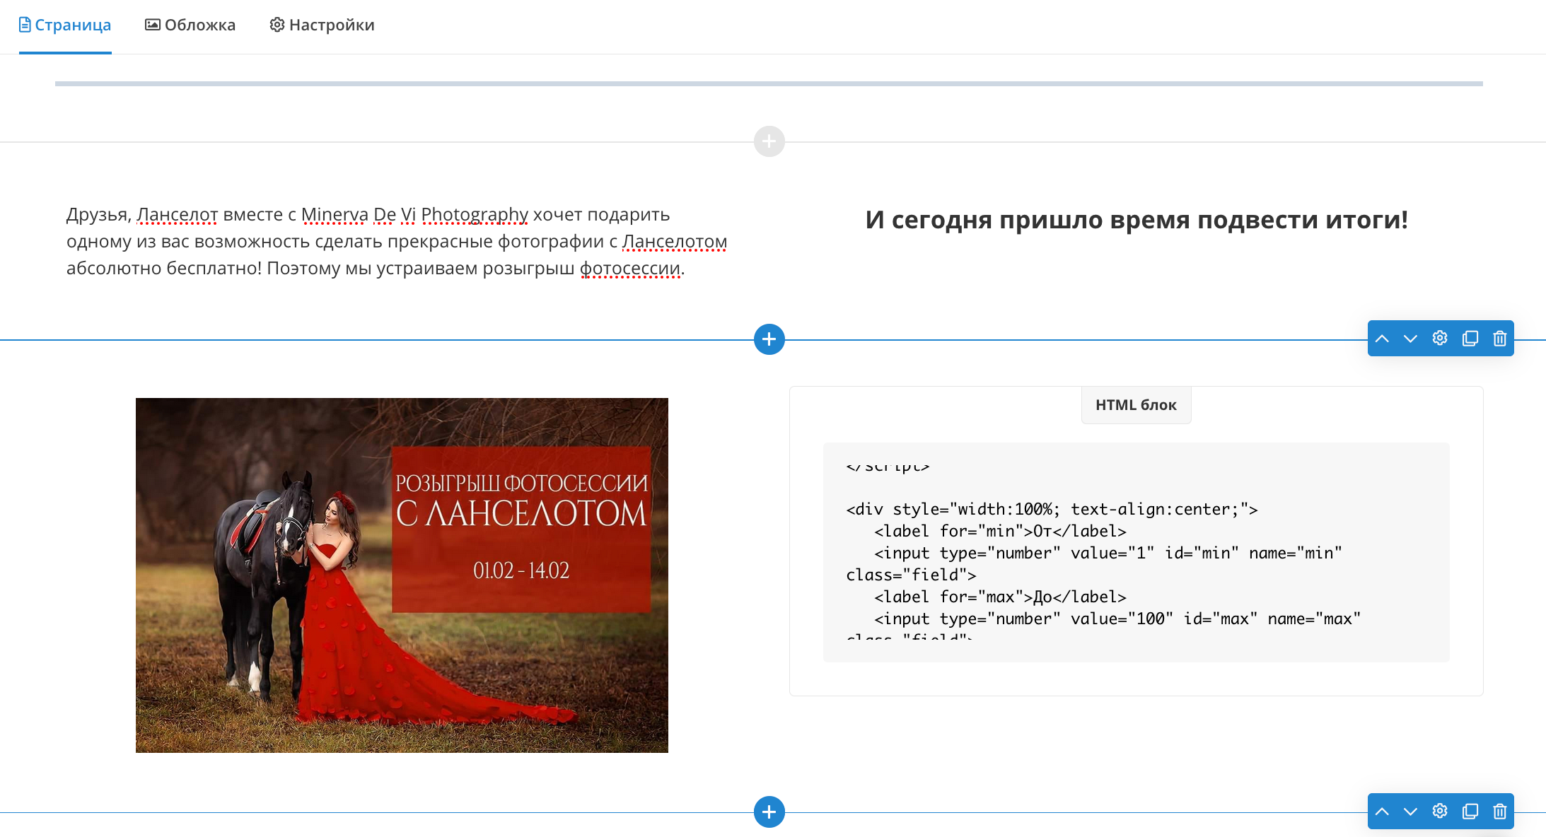
Task: Click the HTML блок label button
Action: pos(1136,405)
